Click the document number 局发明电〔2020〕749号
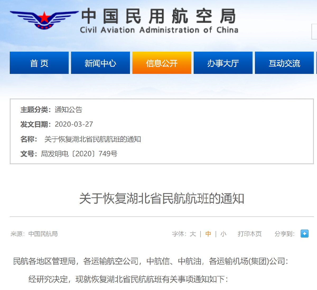This screenshot has width=317, height=290. [x=79, y=154]
